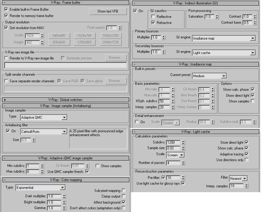The width and height of the screenshot is (261, 212).
Task: Enable Sub-pixel mapping checkbox
Action: click(x=124, y=190)
